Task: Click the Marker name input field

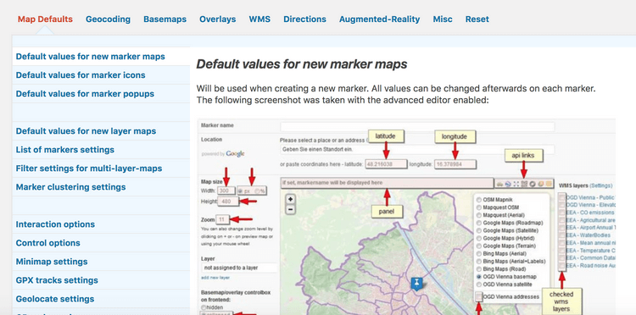Action: click(x=417, y=126)
